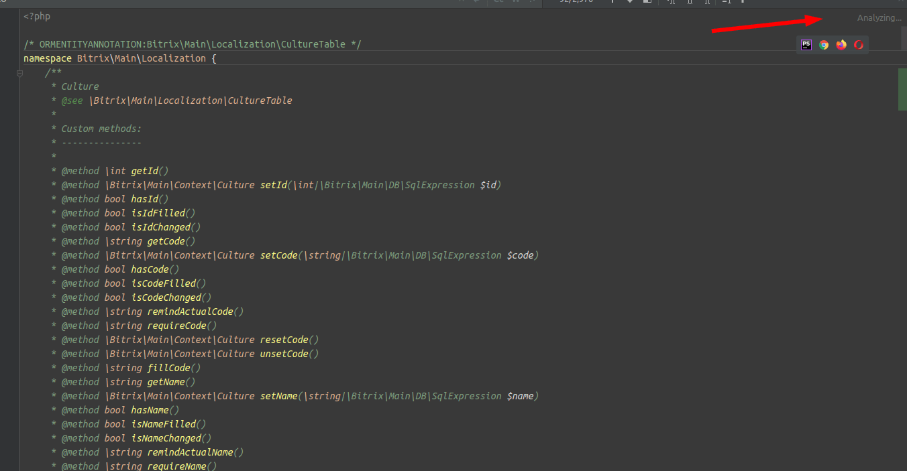Click the hasId() method annotation
The image size is (907, 471).
pyautogui.click(x=115, y=199)
